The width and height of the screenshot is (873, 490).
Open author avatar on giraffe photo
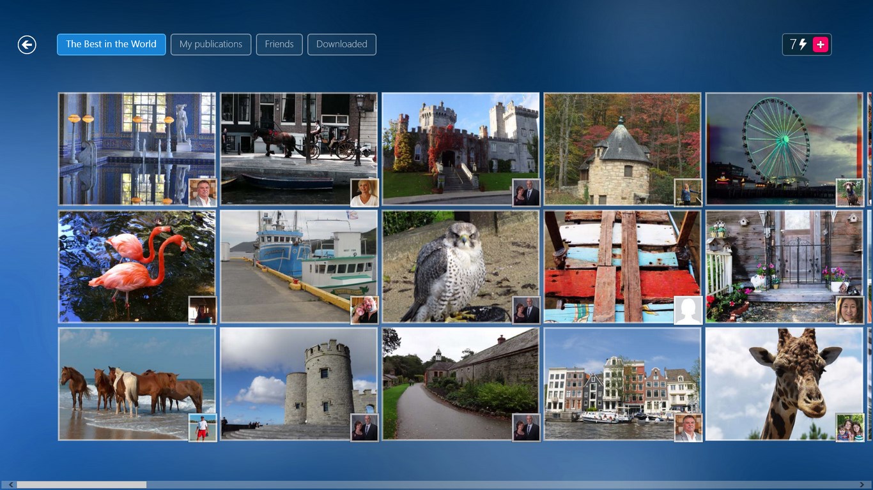[850, 427]
